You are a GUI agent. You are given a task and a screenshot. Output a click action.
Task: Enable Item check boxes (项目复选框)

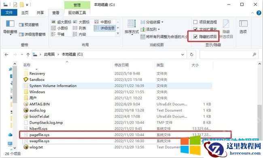pos(195,22)
